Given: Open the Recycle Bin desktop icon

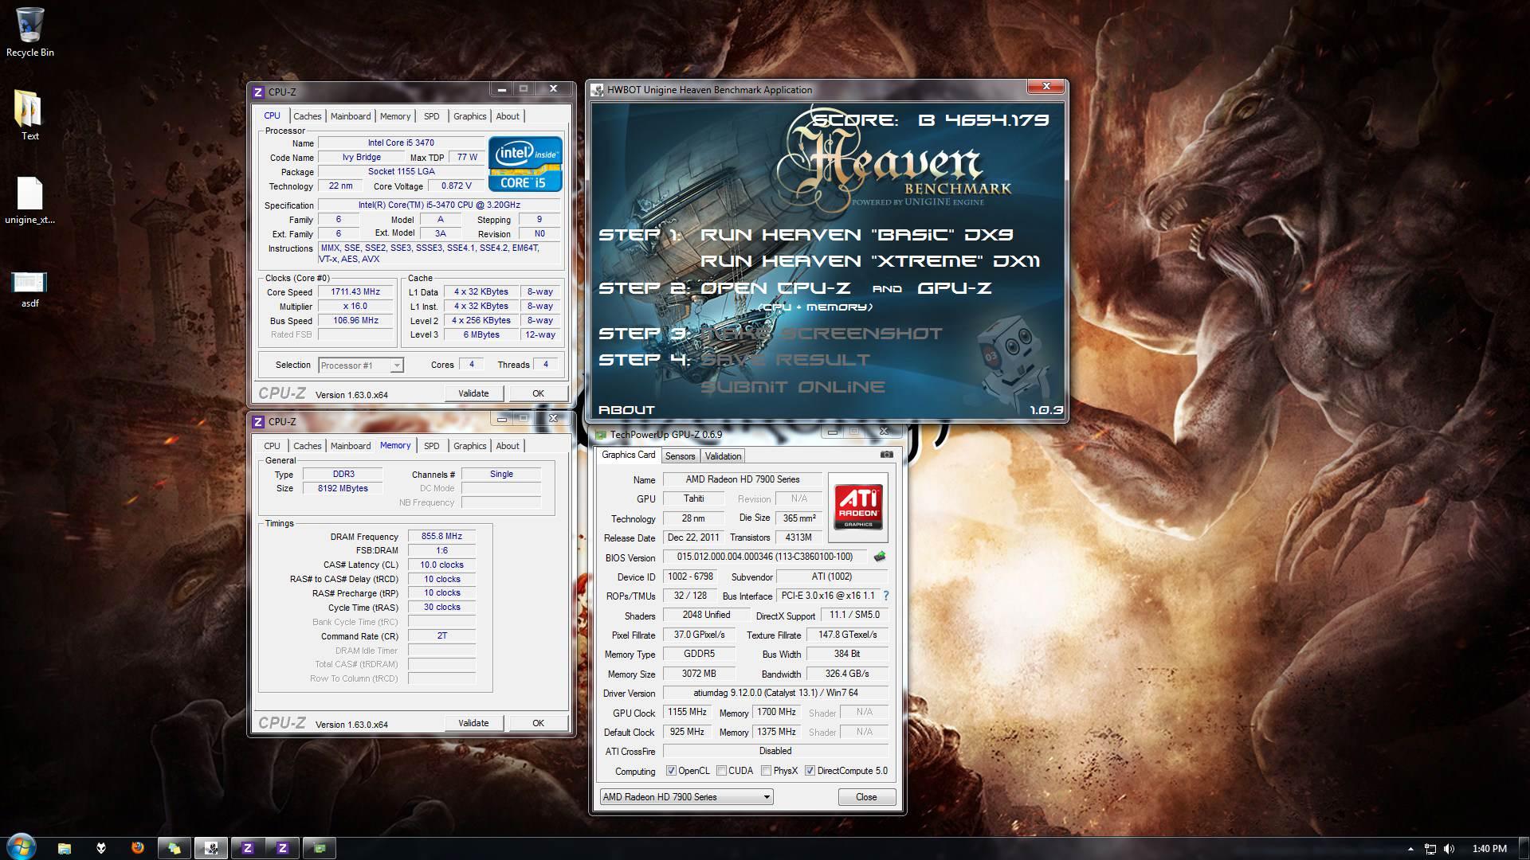Looking at the screenshot, I should 29,32.
